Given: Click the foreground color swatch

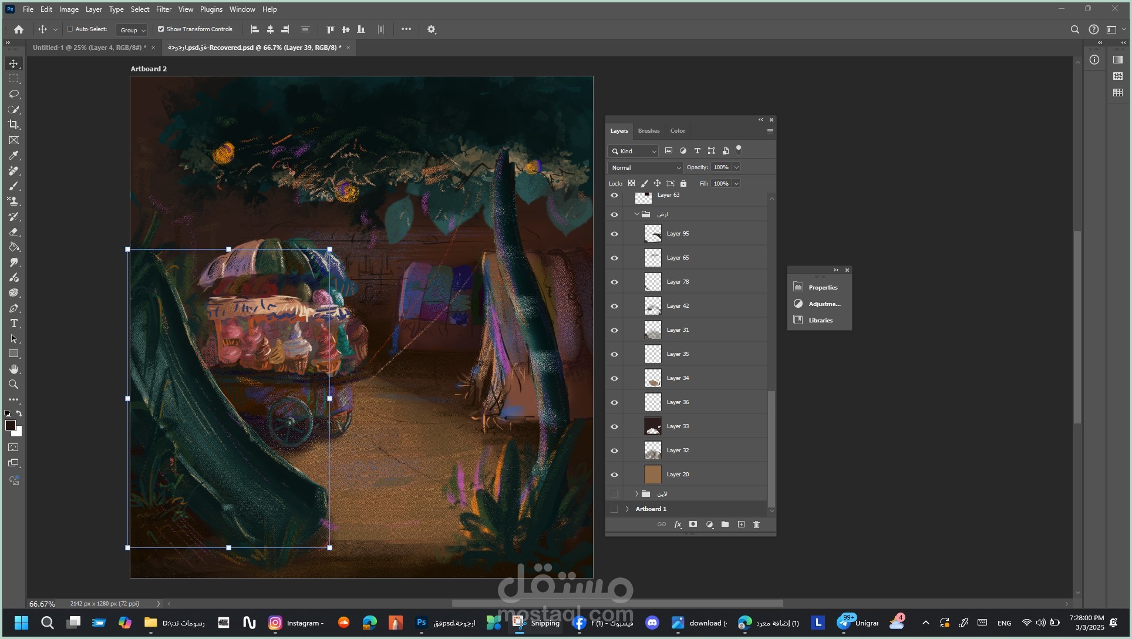Looking at the screenshot, I should [11, 426].
